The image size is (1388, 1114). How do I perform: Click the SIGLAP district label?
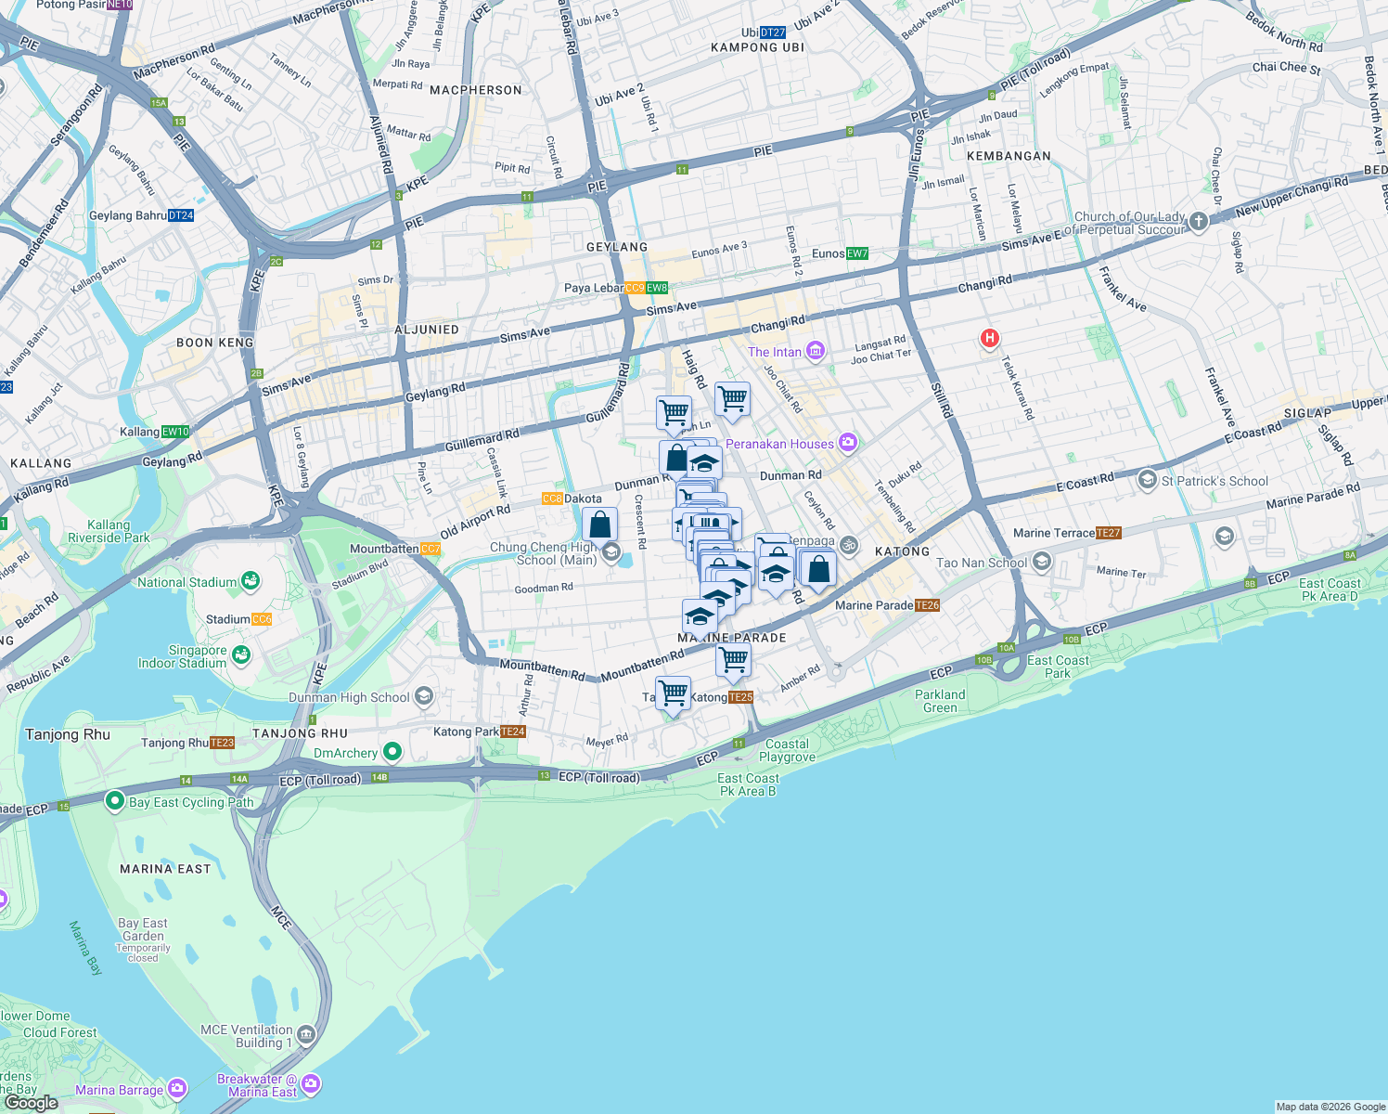click(x=1307, y=413)
